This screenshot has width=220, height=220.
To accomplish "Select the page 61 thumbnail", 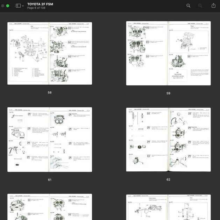I will coord(50,140).
